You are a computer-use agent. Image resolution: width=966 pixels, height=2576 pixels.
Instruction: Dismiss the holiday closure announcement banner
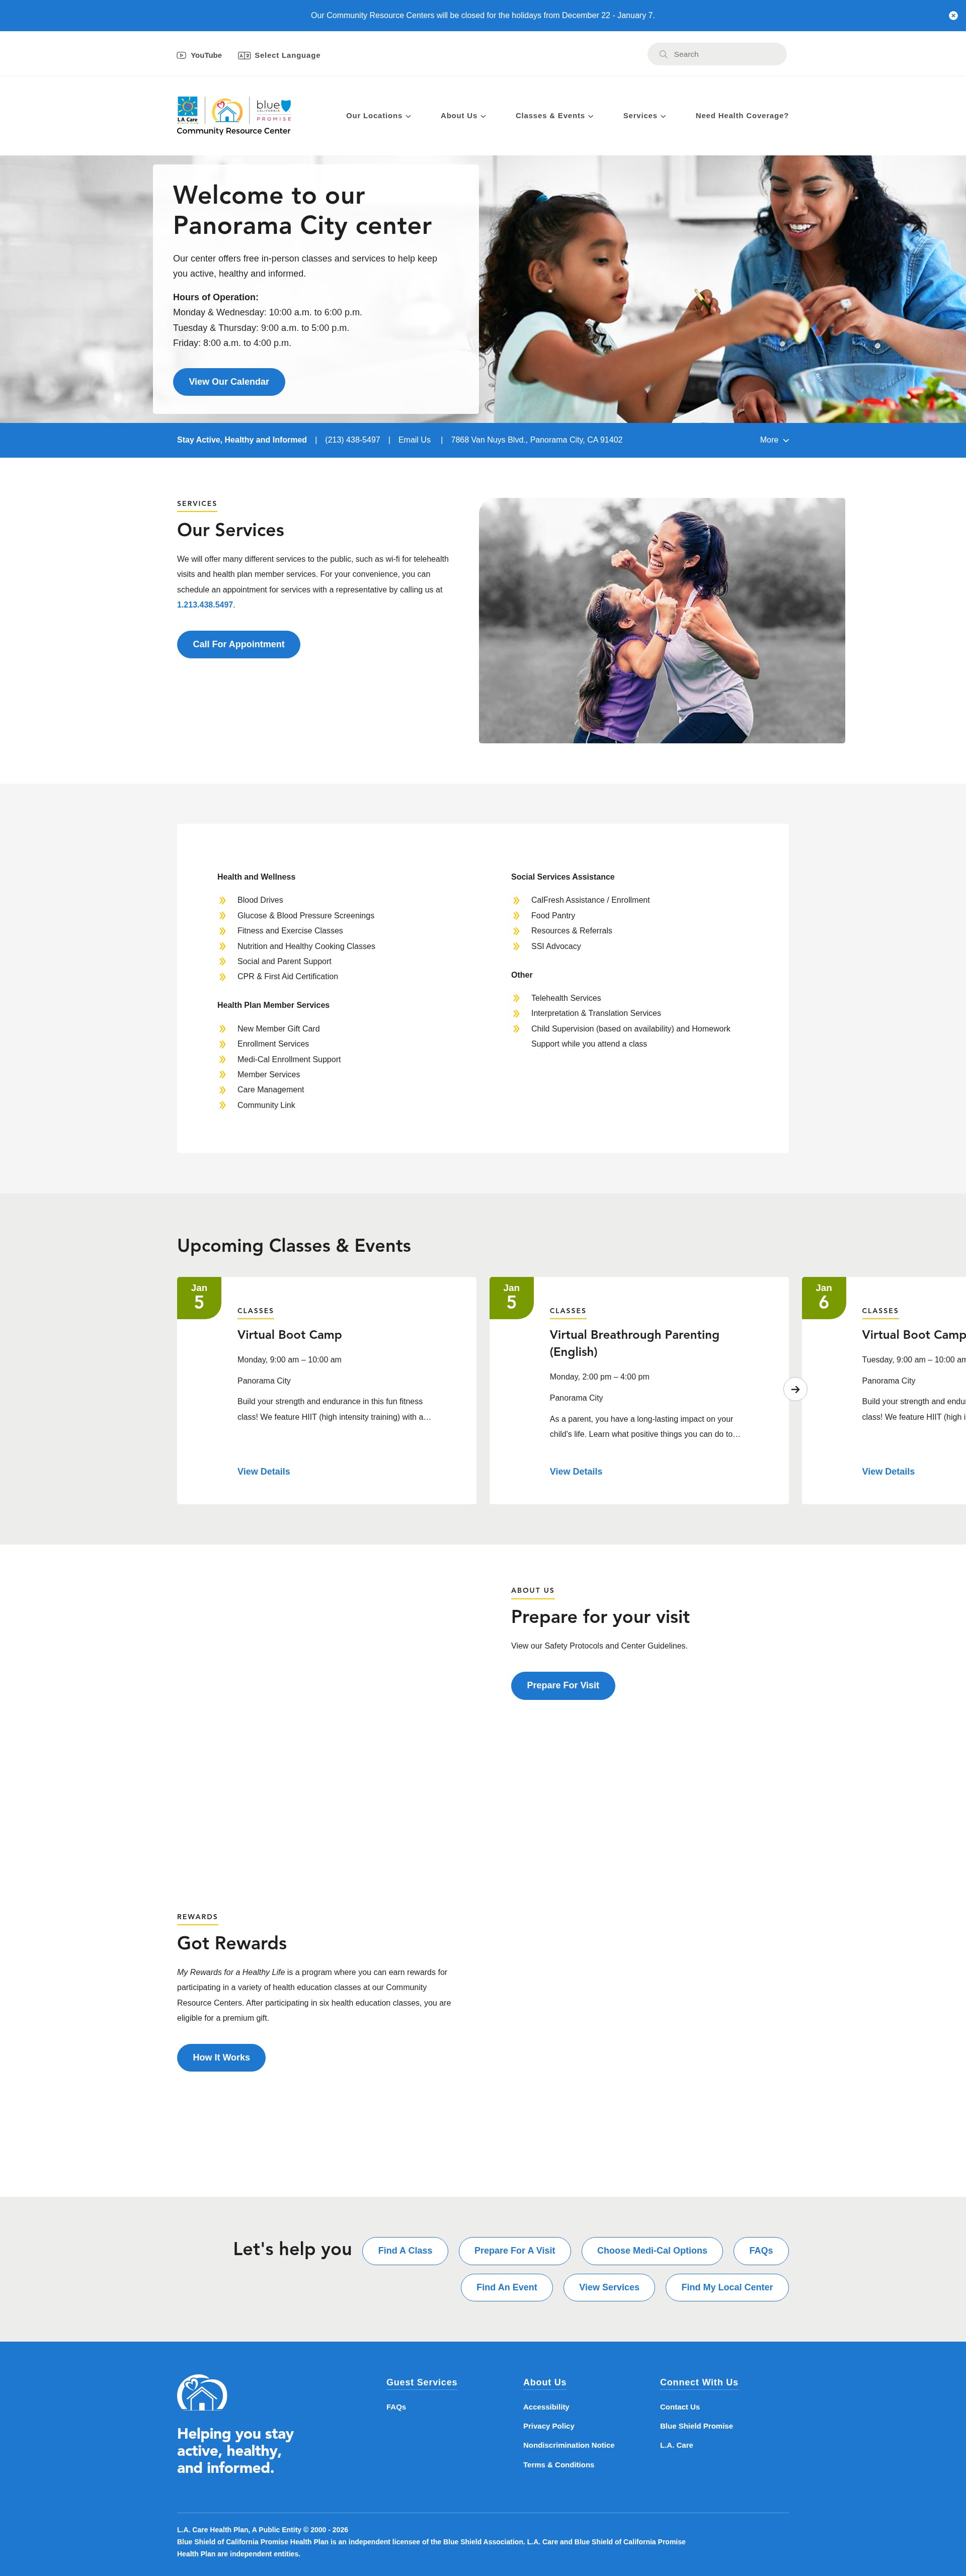[952, 15]
